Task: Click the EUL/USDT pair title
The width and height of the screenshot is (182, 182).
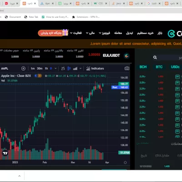Action: click(x=111, y=56)
